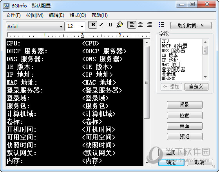Click the 自定义 button

[x=196, y=87]
